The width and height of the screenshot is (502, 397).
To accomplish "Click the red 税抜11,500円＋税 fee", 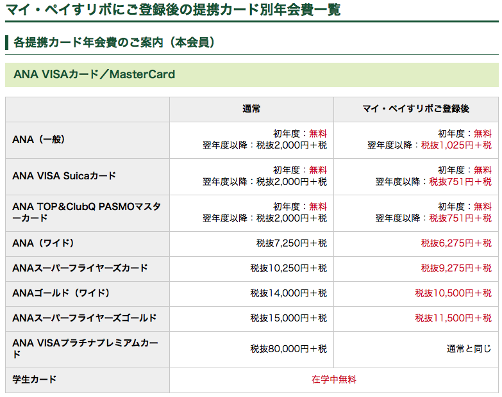I will [x=453, y=318].
